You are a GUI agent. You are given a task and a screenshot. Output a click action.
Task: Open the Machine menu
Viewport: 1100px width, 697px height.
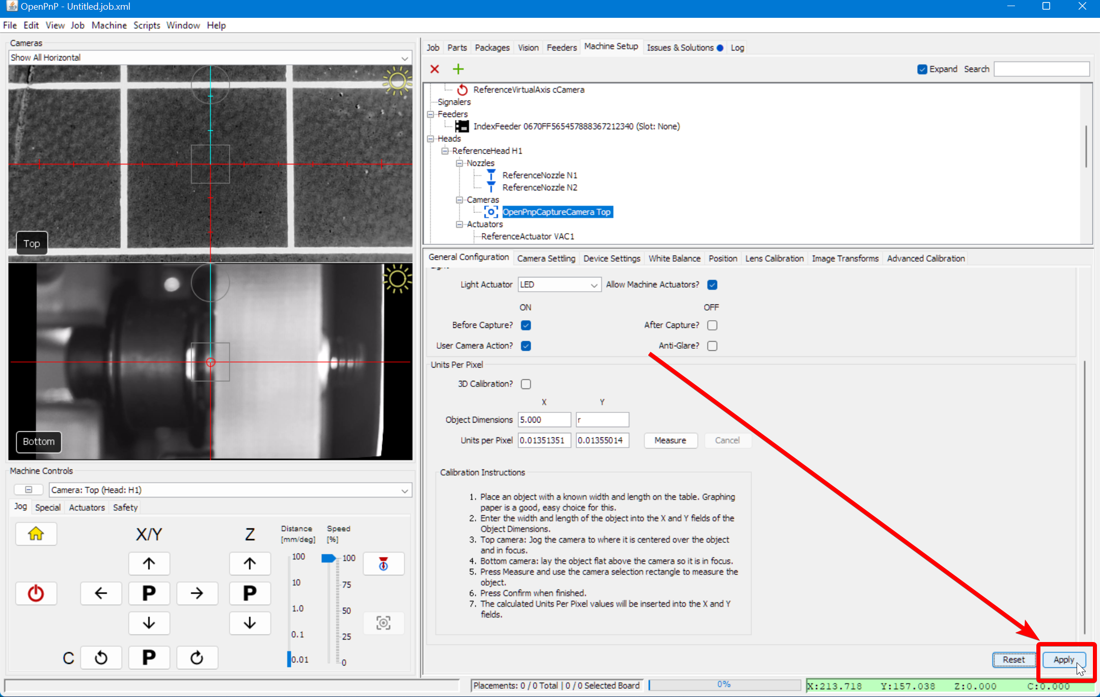[x=109, y=25]
